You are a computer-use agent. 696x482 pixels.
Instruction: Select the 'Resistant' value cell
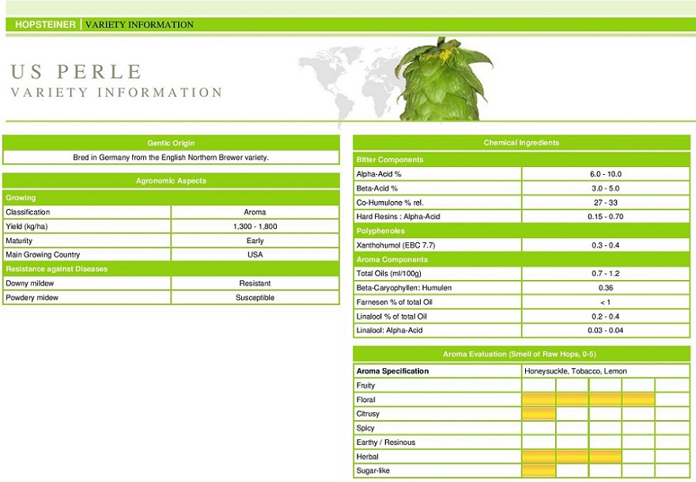click(255, 283)
